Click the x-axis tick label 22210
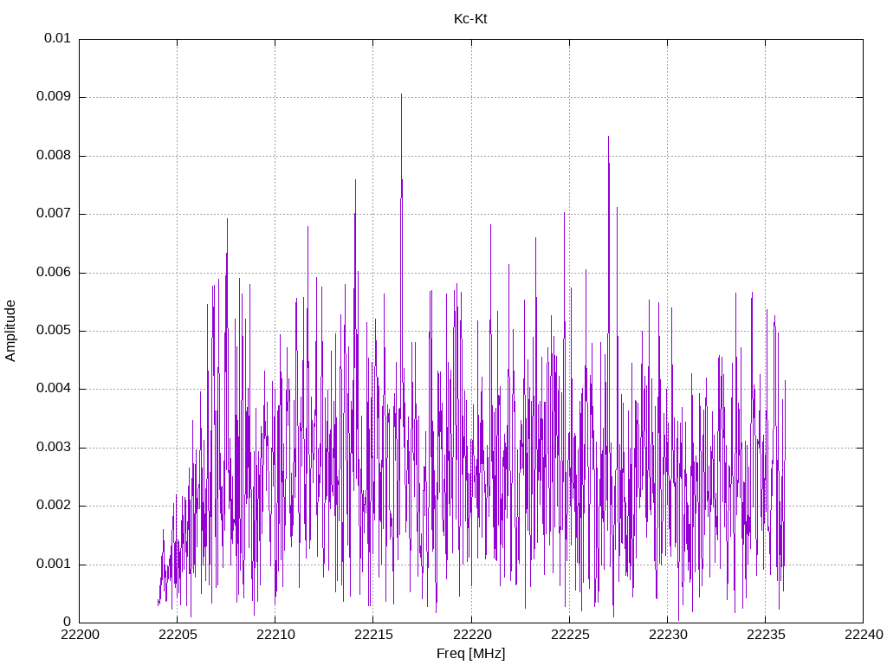The image size is (887, 665). tap(275, 635)
